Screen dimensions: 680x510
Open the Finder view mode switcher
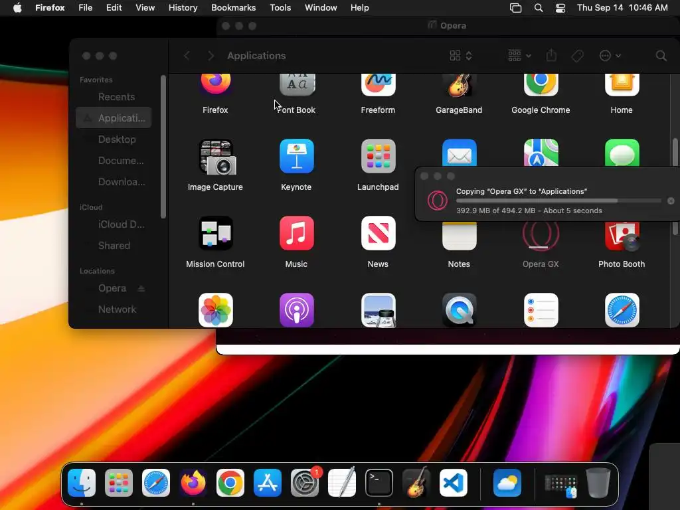coord(461,56)
